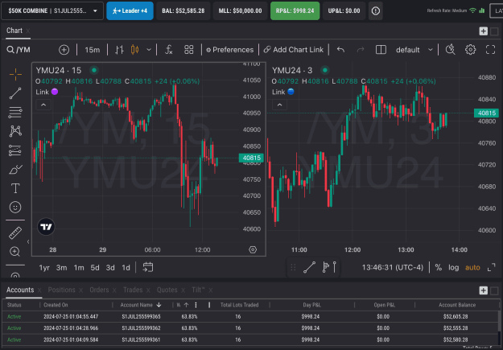Viewport: 503px width, 350px height.
Task: Change the 15m interval selector
Action: [92, 50]
